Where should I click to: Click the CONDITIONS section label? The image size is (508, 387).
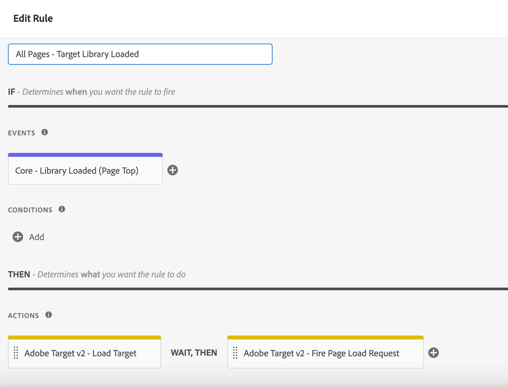[x=30, y=210]
